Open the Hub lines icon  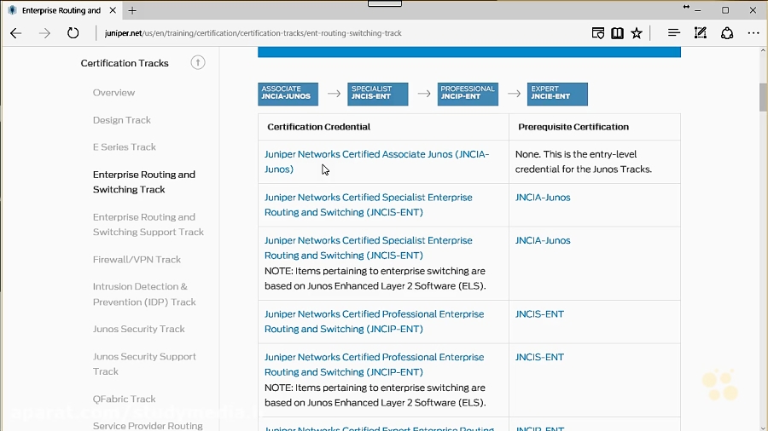coord(674,32)
